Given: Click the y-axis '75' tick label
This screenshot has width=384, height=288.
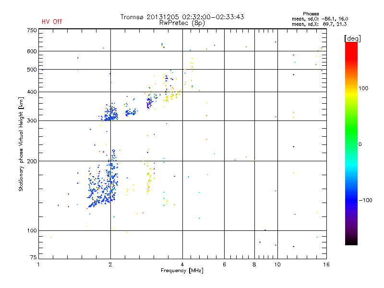Looking at the screenshot, I should pos(34,257).
